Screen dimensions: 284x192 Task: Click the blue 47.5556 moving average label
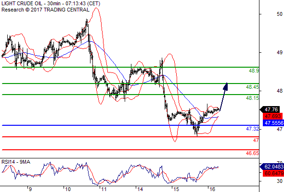point(273,123)
